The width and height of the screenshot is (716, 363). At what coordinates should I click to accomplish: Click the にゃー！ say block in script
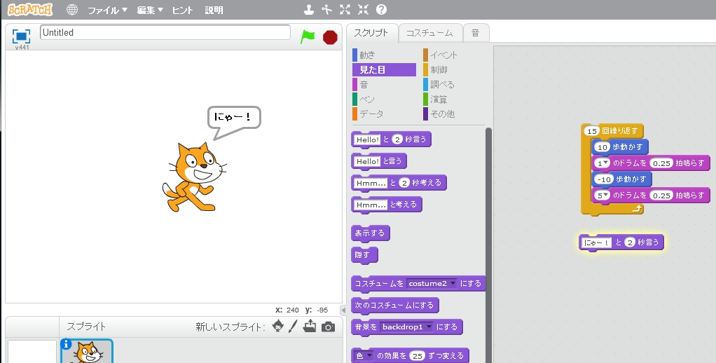coord(621,242)
